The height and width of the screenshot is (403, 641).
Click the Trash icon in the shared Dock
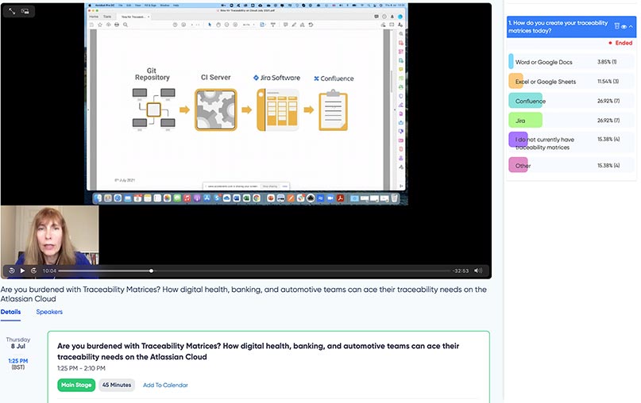point(395,198)
